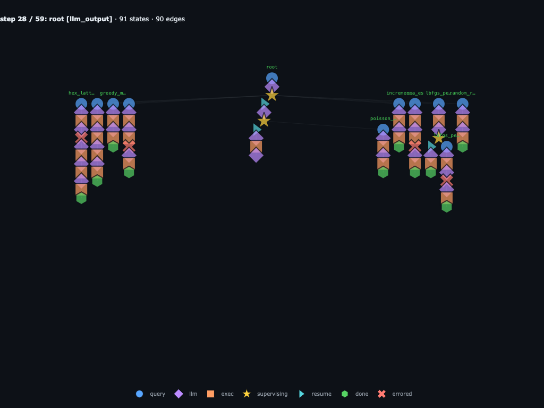
Task: Click the errored legend red X swatch
Action: click(x=381, y=394)
